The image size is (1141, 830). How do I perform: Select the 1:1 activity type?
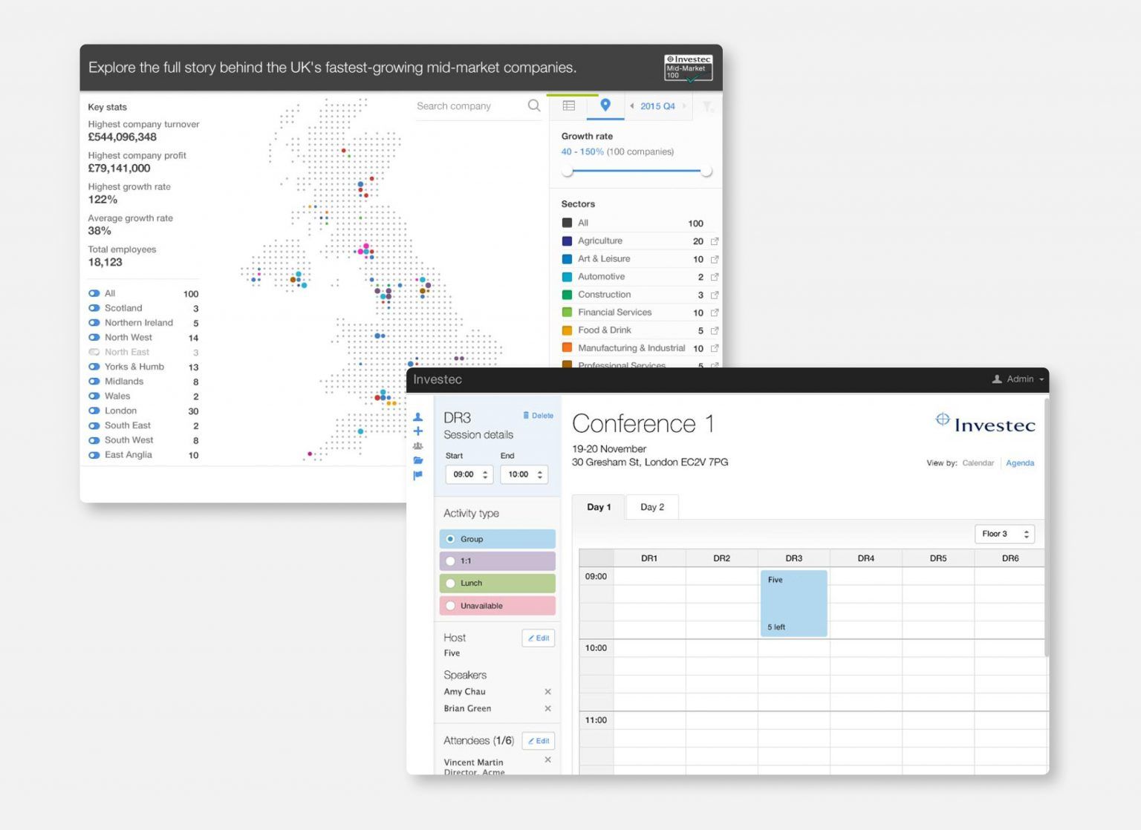pos(497,561)
